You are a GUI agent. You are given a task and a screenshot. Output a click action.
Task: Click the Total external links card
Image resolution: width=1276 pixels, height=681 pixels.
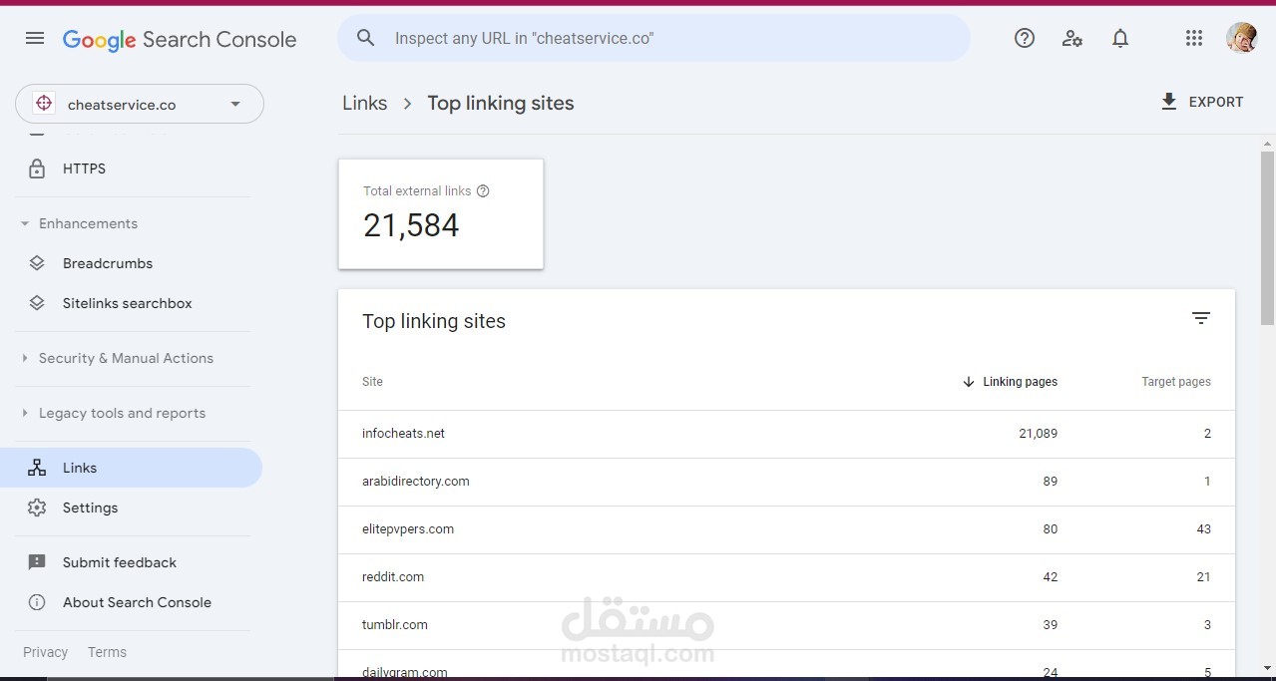441,213
